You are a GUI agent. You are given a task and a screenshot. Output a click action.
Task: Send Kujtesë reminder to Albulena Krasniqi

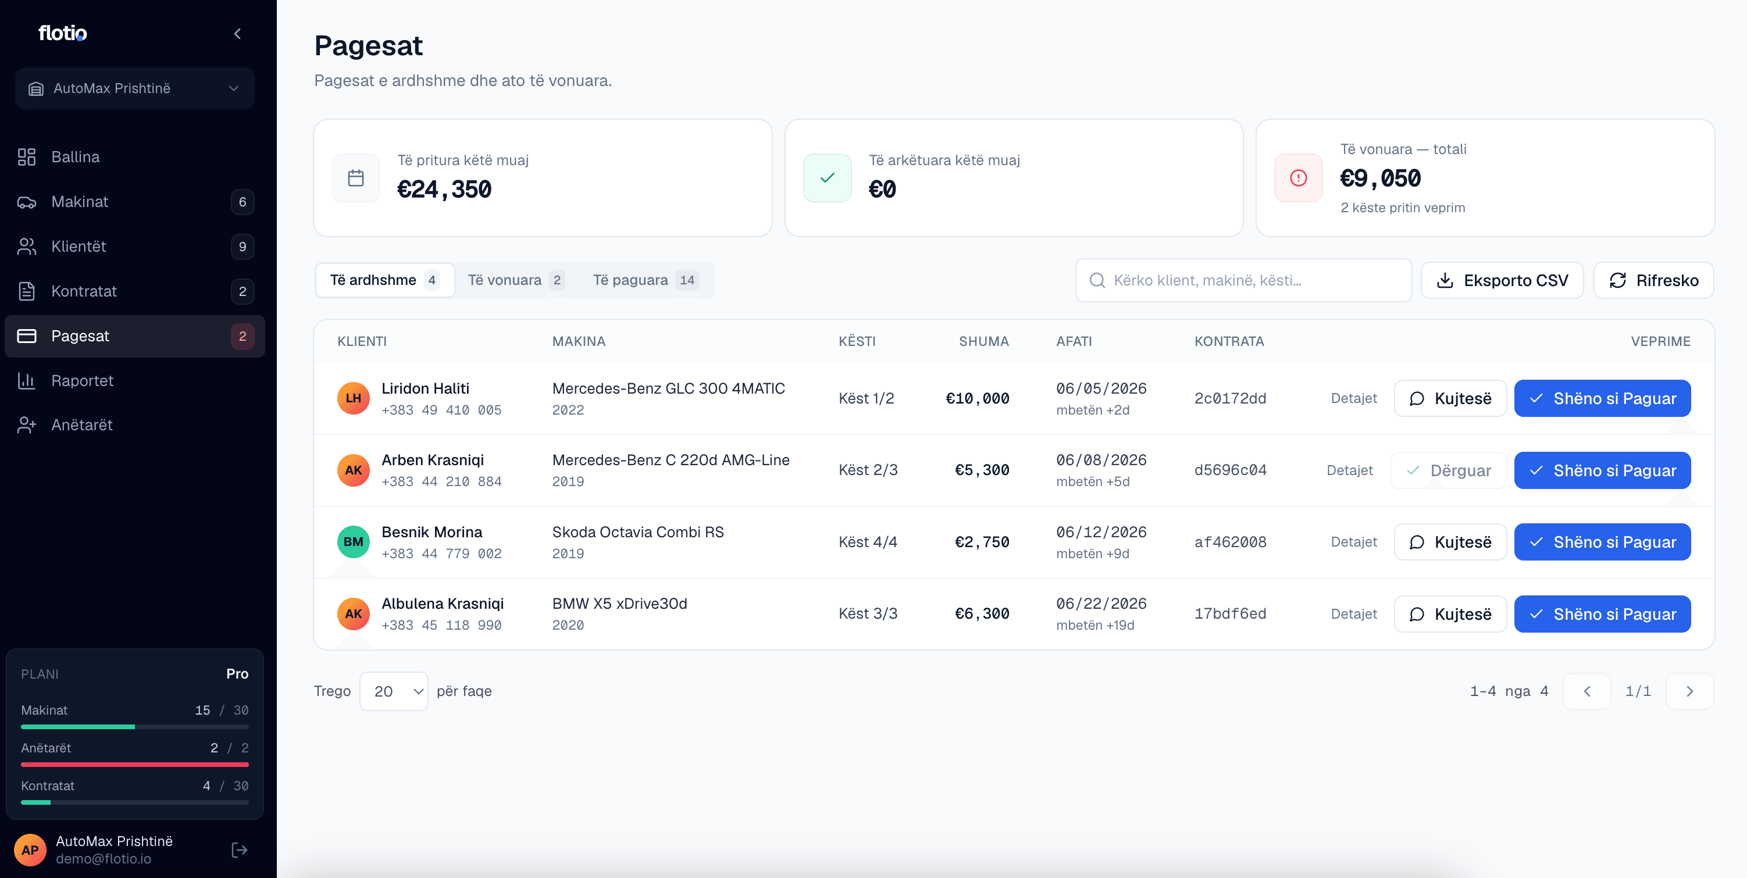(x=1450, y=613)
